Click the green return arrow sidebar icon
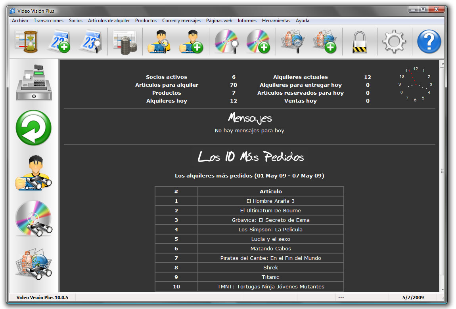Viewport: 456px width, 309px height. click(34, 128)
